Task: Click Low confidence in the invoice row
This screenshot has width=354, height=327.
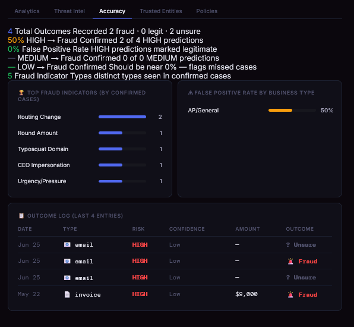Action: [x=175, y=294]
